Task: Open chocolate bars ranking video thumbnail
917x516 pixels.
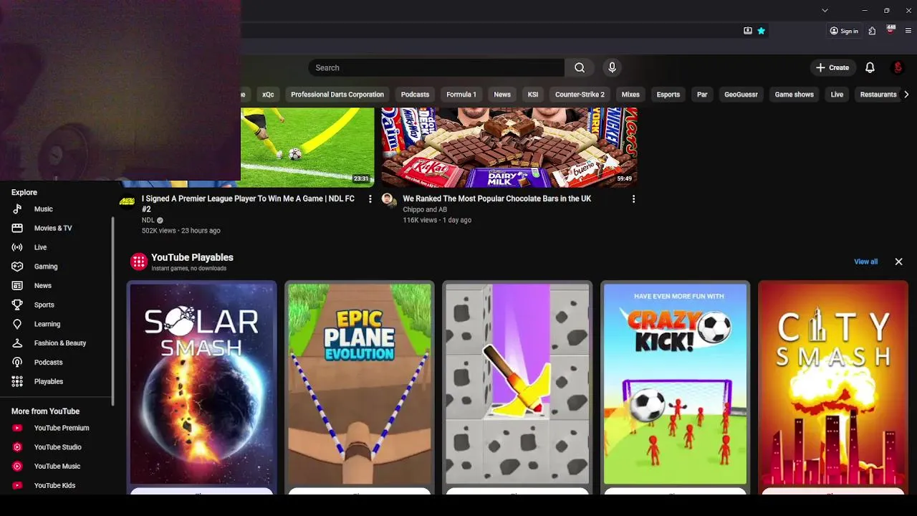Action: point(509,147)
